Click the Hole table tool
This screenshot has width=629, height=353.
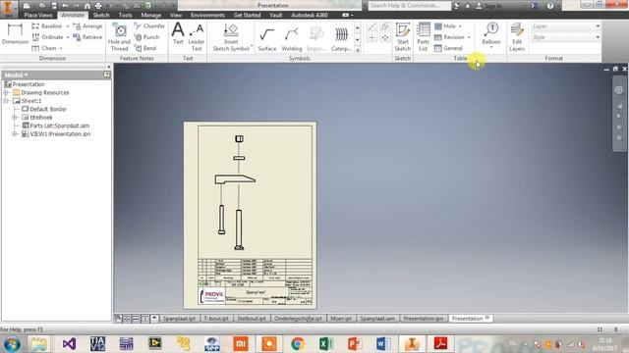445,26
